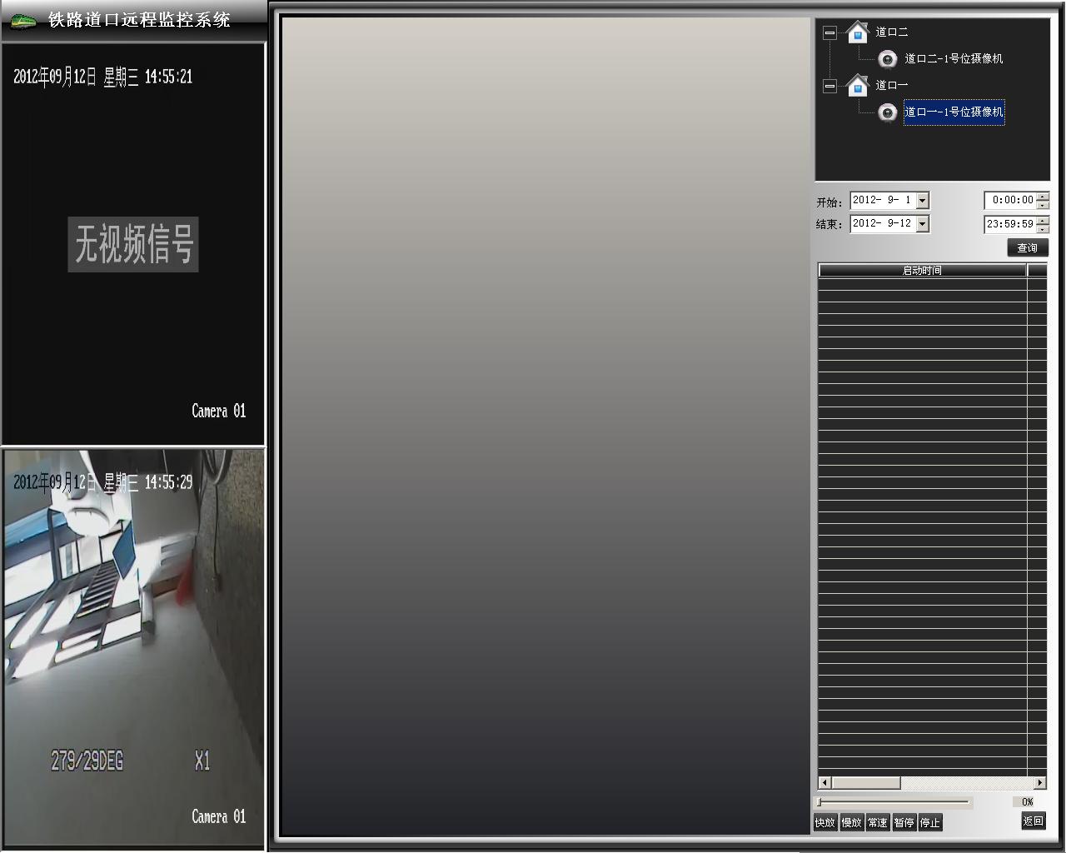Click the 道口二 house icon
Viewport: 1066px width, 853px height.
click(857, 32)
